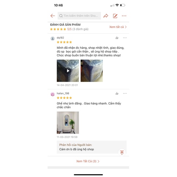Open more options for hailan_198's review
The image size is (177, 177).
coord(125,94)
